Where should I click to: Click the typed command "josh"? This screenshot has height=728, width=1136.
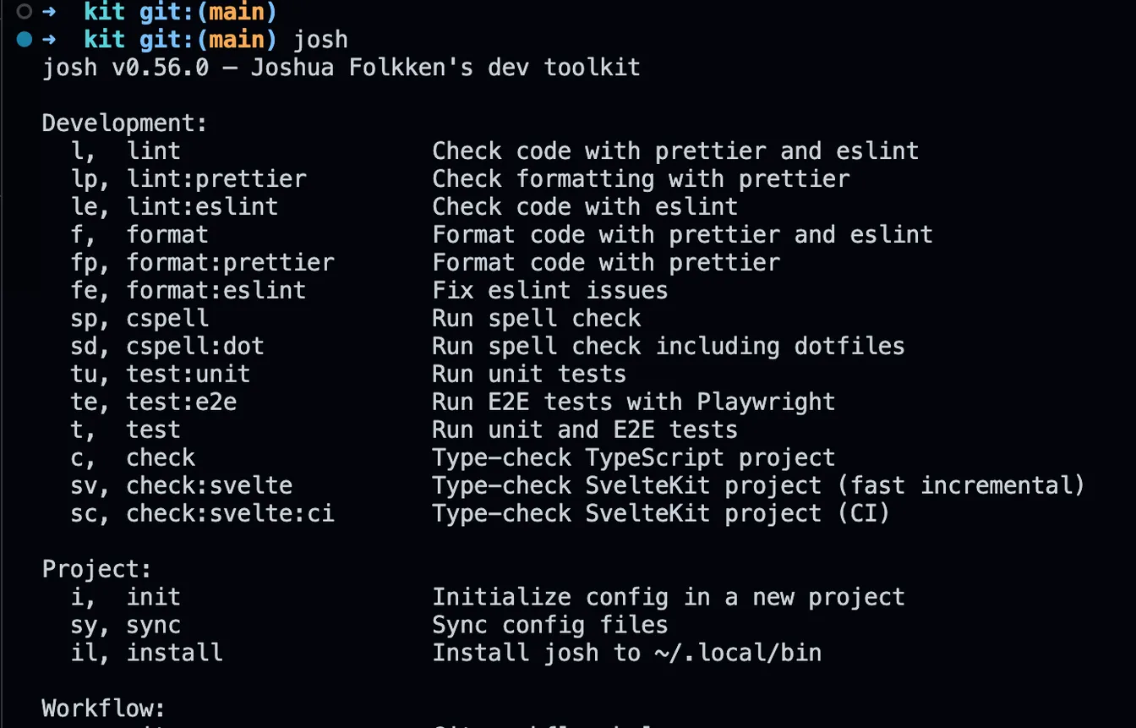(x=320, y=40)
